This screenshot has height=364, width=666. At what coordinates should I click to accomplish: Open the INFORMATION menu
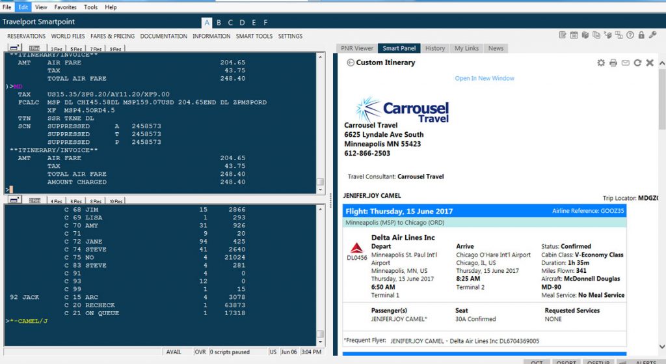211,36
